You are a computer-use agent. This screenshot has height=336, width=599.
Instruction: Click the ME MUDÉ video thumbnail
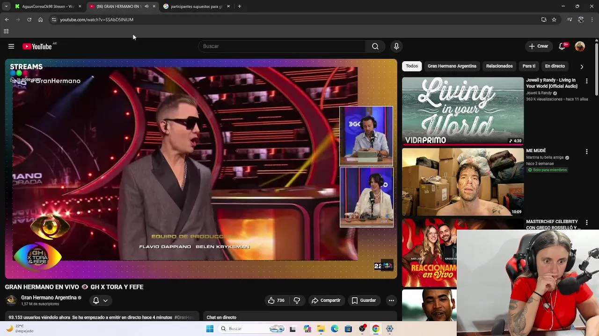463,182
